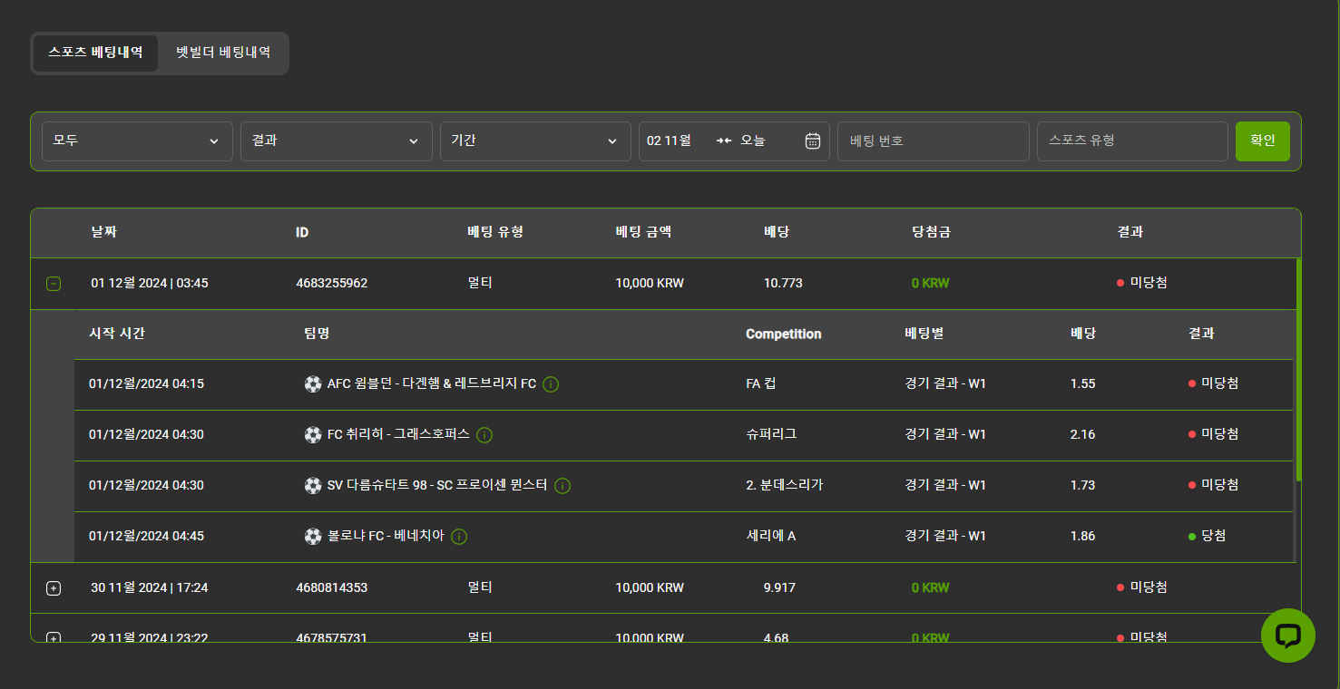This screenshot has height=689, width=1340.
Task: Open the 결과 filter dropdown
Action: (336, 141)
